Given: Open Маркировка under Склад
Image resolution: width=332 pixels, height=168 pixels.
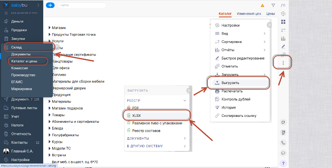Looking at the screenshot, I should tap(21, 89).
